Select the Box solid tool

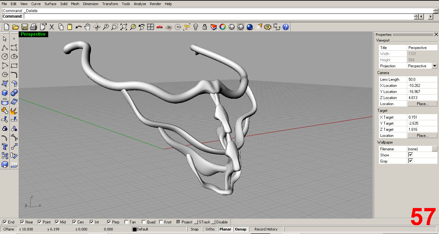[5, 93]
